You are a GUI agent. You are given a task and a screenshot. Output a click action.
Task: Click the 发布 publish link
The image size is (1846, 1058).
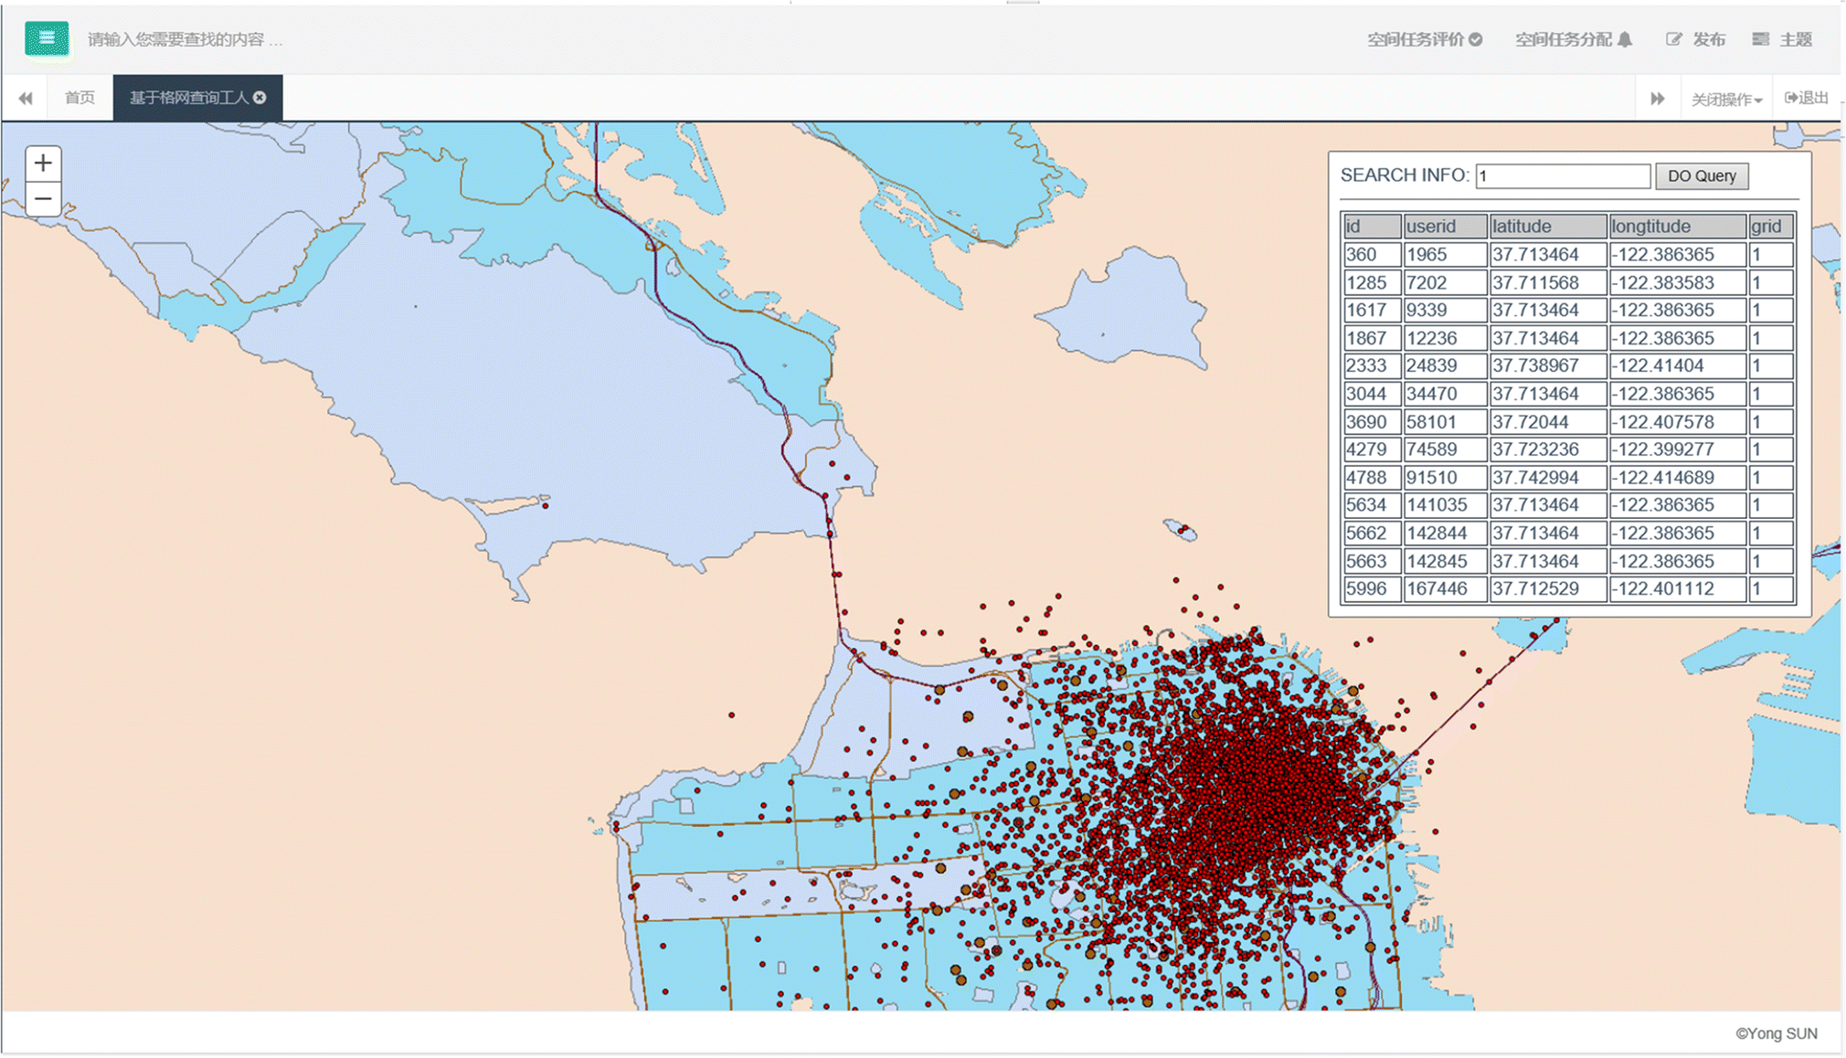pyautogui.click(x=1695, y=39)
